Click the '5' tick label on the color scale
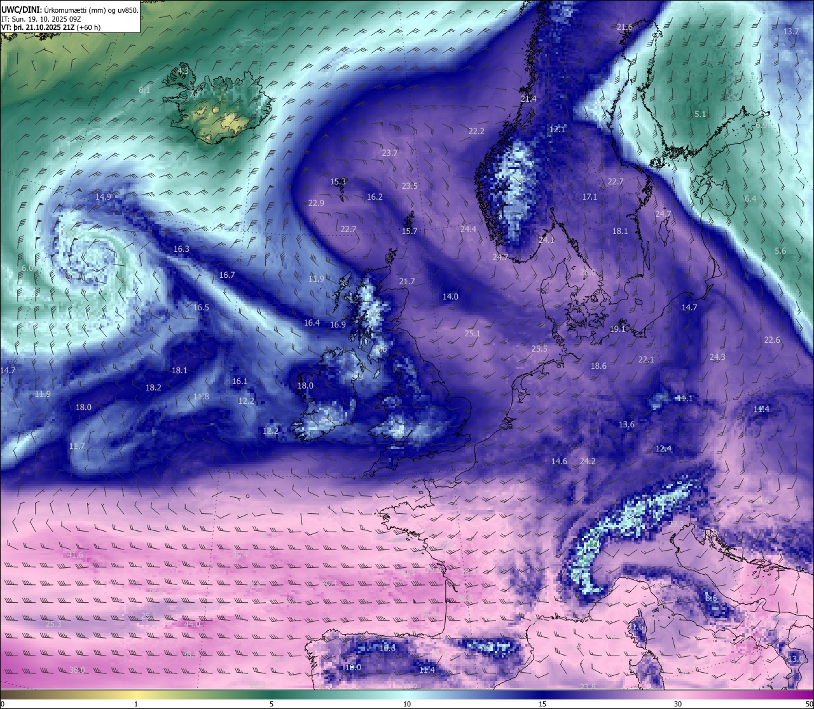The height and width of the screenshot is (709, 814). tap(272, 704)
